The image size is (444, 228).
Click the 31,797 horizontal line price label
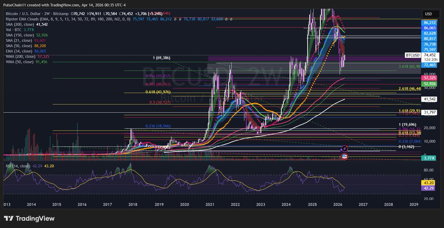[429, 112]
